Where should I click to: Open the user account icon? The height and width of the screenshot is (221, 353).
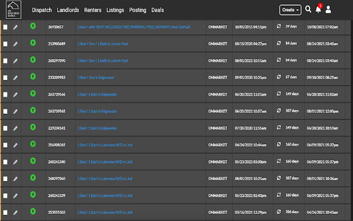coord(328,10)
